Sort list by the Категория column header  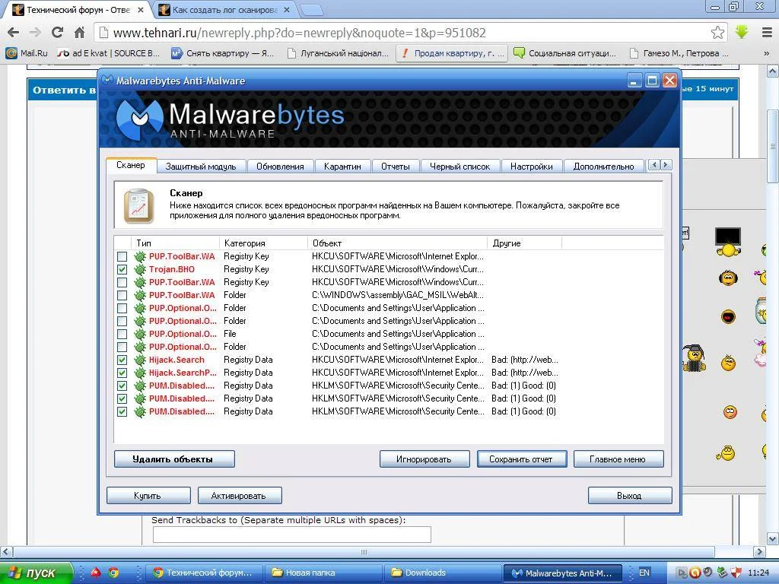point(263,243)
